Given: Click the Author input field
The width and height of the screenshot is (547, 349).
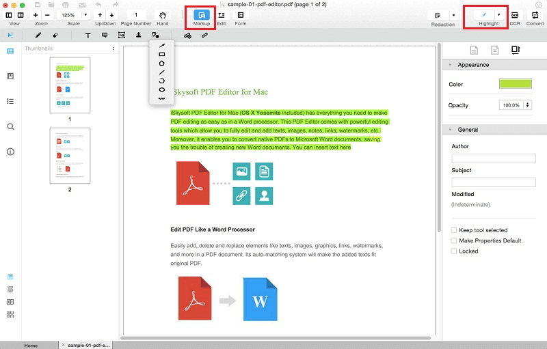Looking at the screenshot, I should tap(493, 158).
